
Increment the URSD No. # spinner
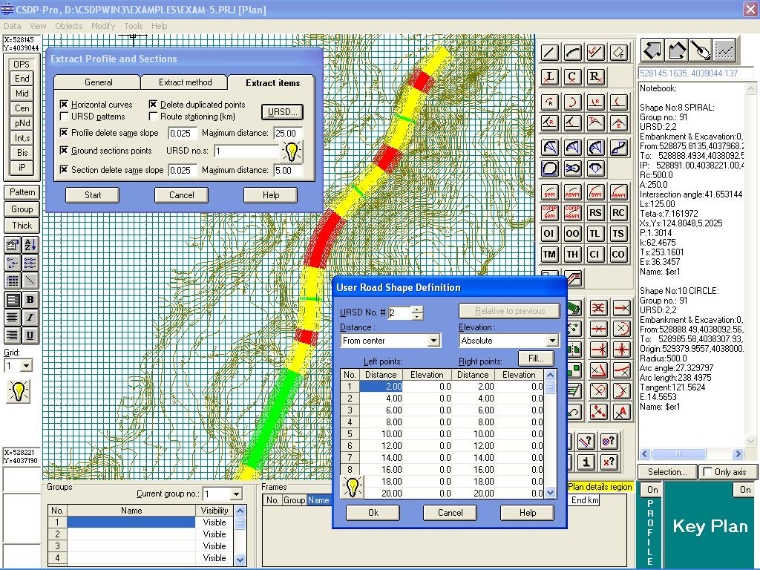click(x=417, y=309)
